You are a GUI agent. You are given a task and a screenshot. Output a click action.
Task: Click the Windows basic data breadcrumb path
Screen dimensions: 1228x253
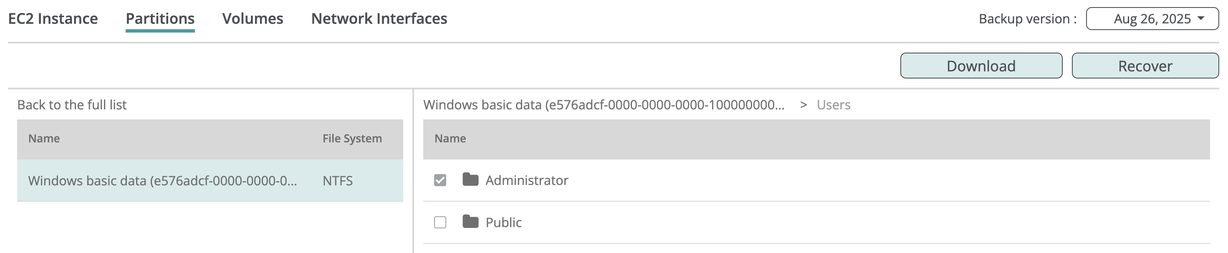604,105
